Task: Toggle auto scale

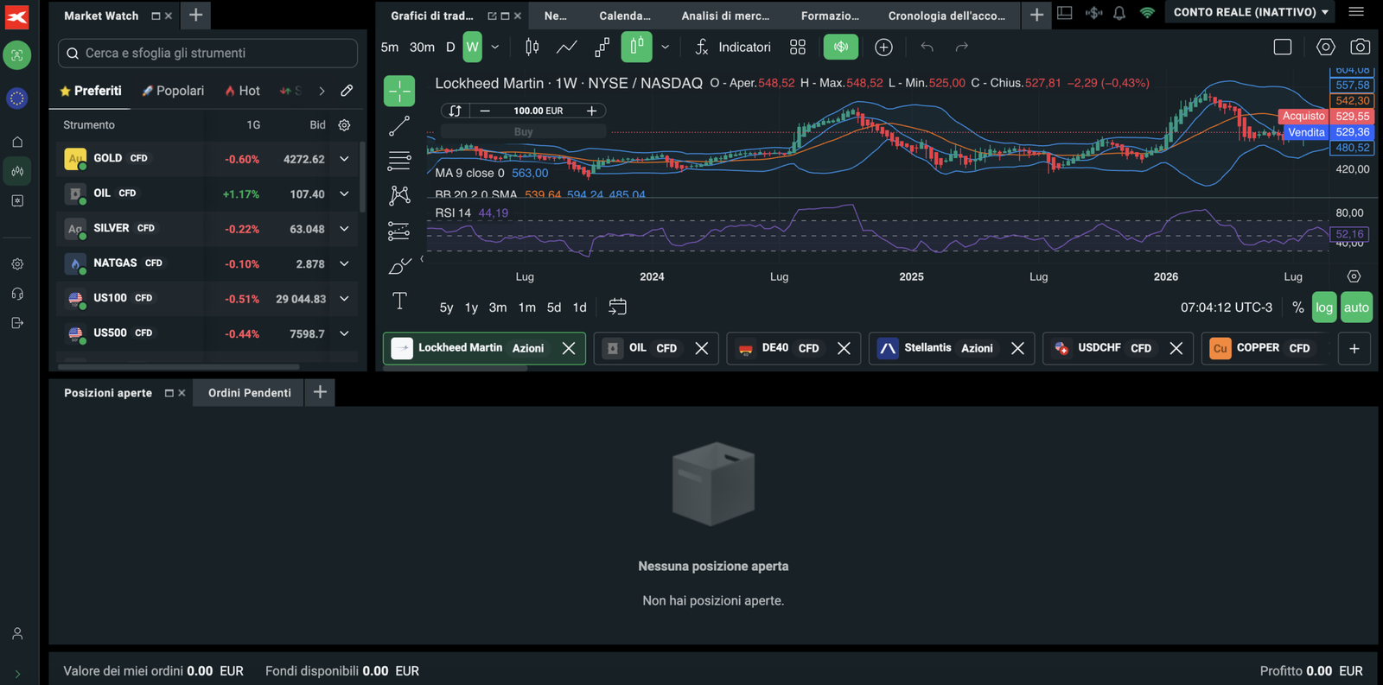Action: (x=1356, y=308)
